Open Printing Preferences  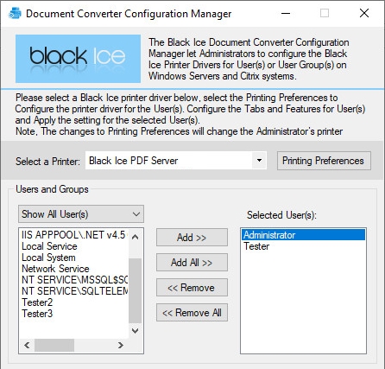(324, 161)
